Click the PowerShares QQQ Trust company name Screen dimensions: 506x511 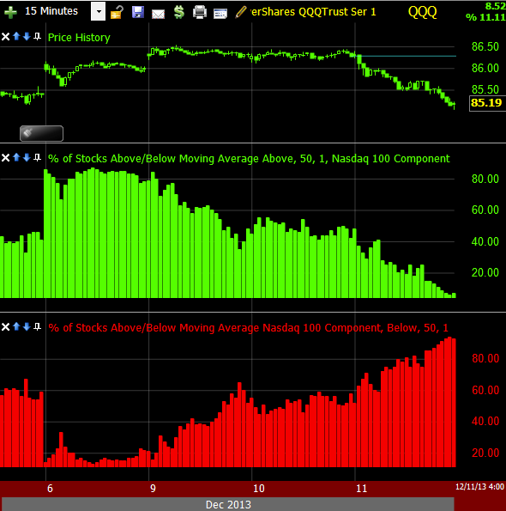(314, 12)
